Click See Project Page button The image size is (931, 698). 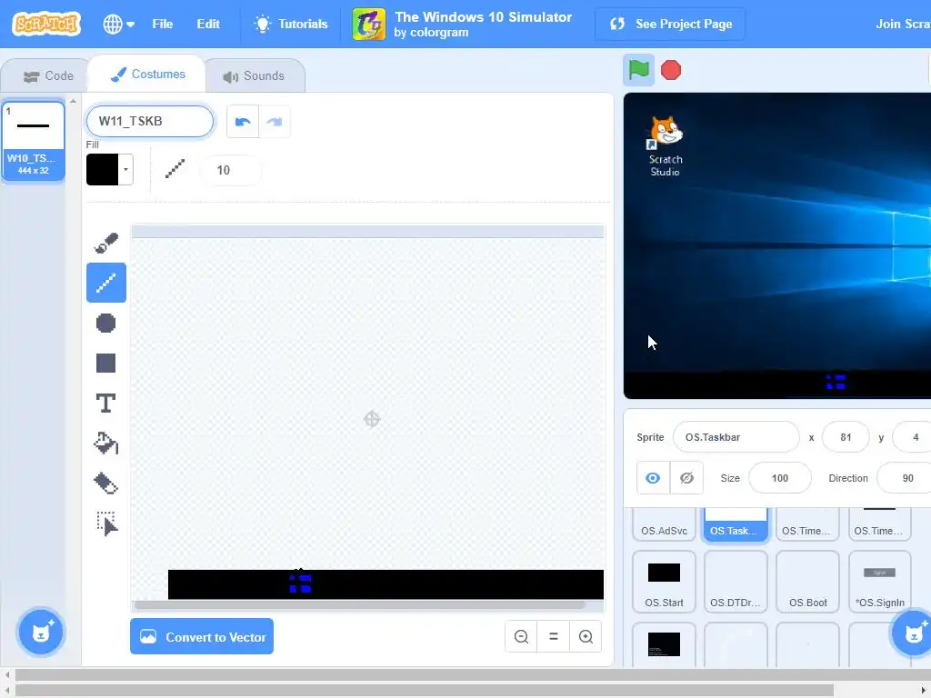pyautogui.click(x=670, y=24)
